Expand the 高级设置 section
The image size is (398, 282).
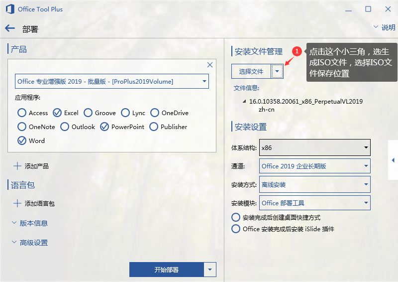point(30,243)
